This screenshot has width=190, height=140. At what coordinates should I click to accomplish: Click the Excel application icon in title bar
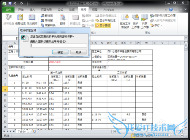tap(4, 3)
